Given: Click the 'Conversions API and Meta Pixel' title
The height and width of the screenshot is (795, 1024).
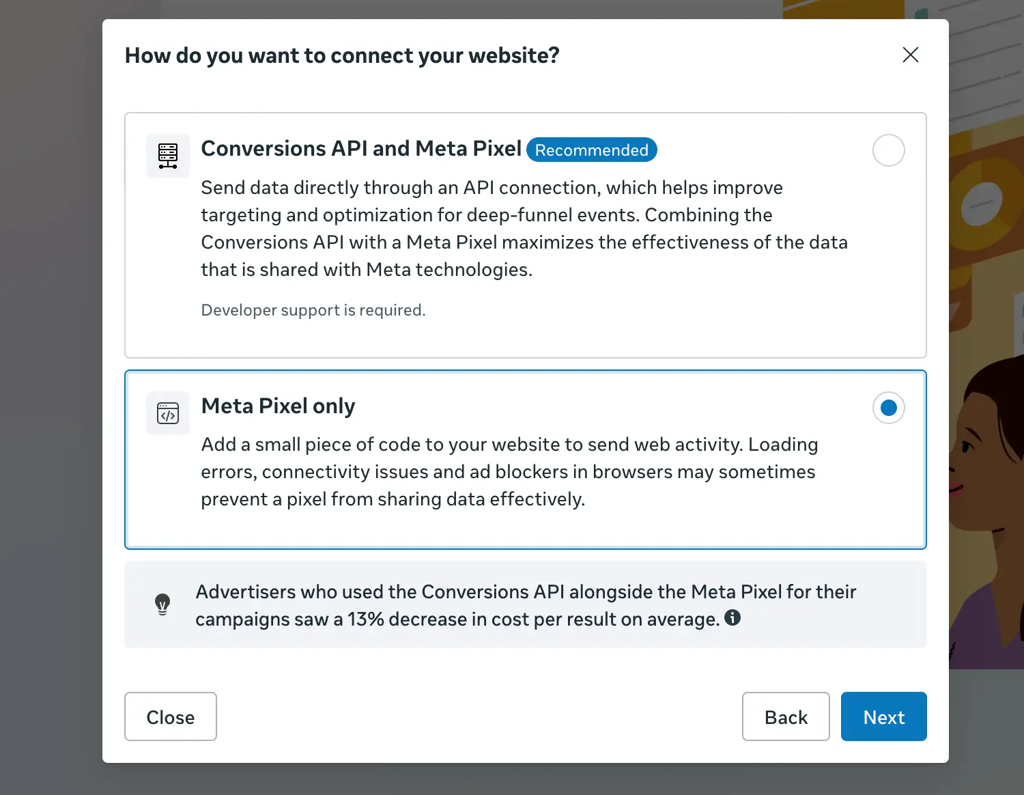Looking at the screenshot, I should pyautogui.click(x=360, y=149).
